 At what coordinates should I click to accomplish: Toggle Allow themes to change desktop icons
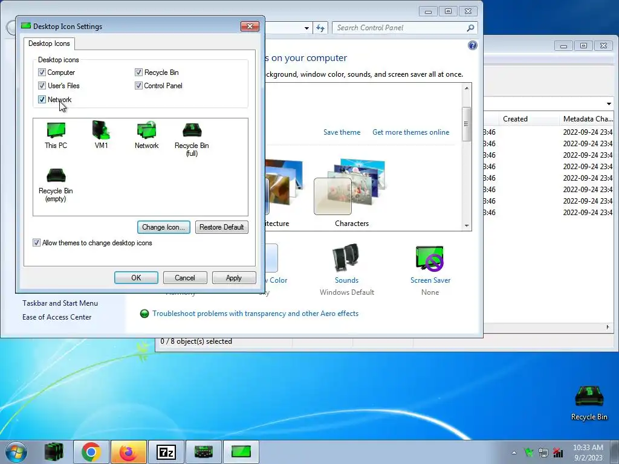36,243
